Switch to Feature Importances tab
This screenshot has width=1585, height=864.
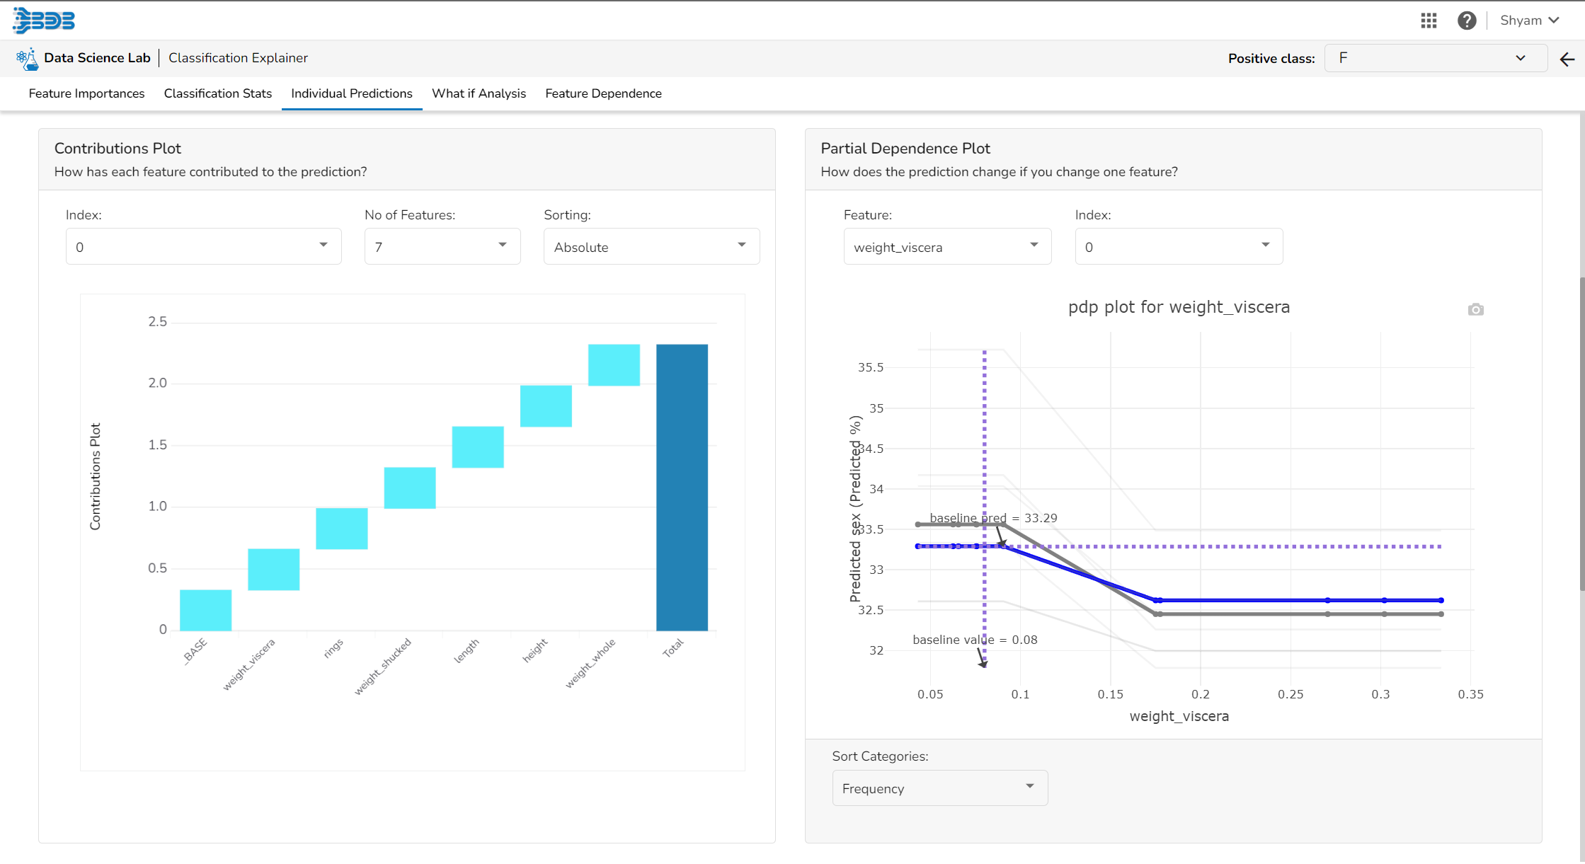[x=86, y=93]
